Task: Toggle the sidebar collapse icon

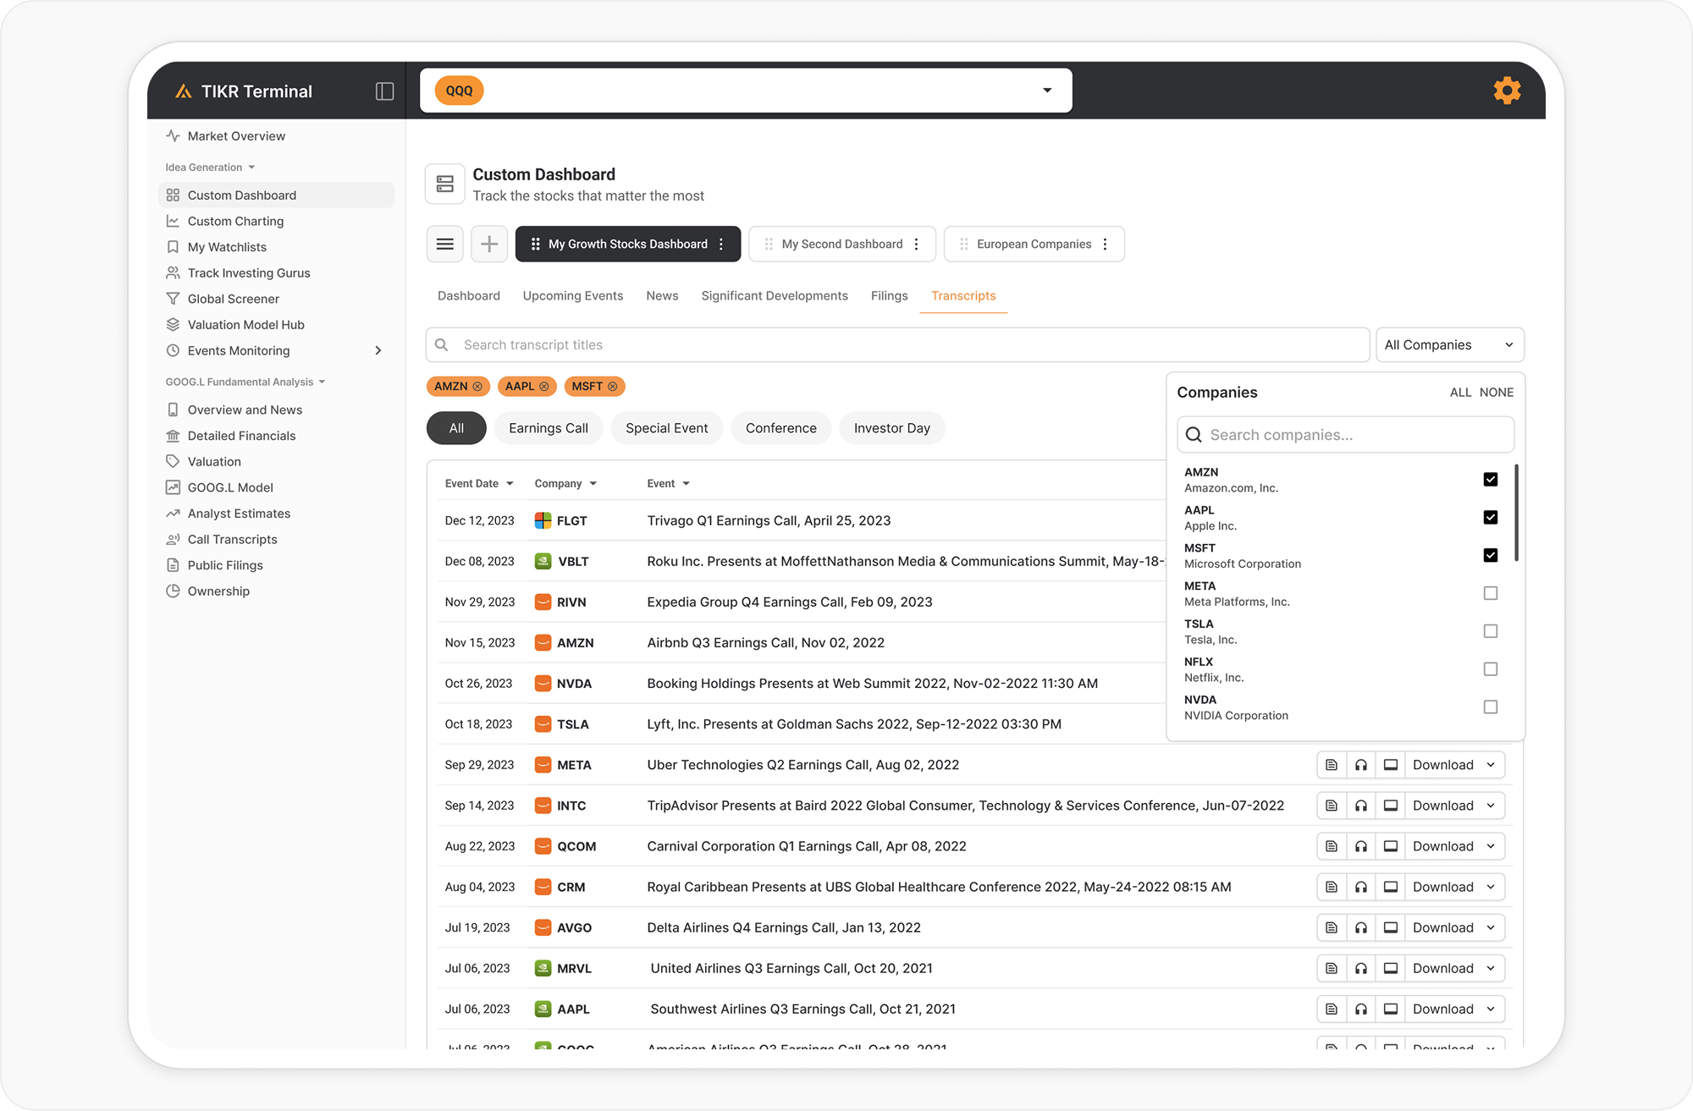Action: (384, 91)
